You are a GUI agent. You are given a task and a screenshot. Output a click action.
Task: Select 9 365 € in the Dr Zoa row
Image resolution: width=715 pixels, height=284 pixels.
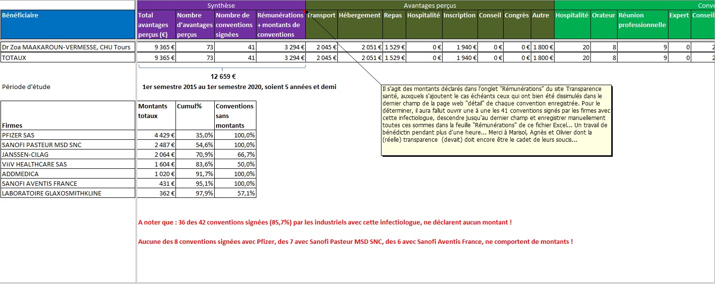[156, 47]
